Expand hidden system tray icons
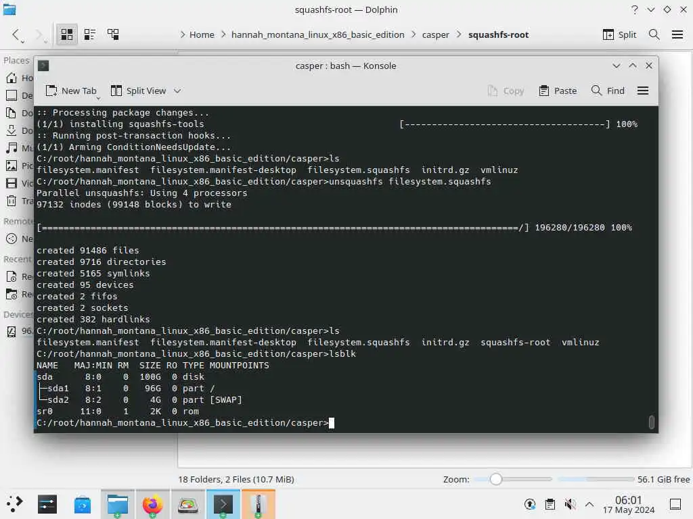The image size is (693, 519). [x=589, y=504]
